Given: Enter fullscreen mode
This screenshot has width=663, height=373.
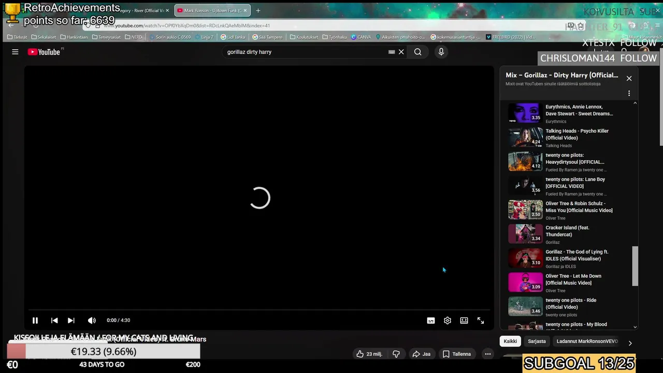Looking at the screenshot, I should [x=481, y=321].
